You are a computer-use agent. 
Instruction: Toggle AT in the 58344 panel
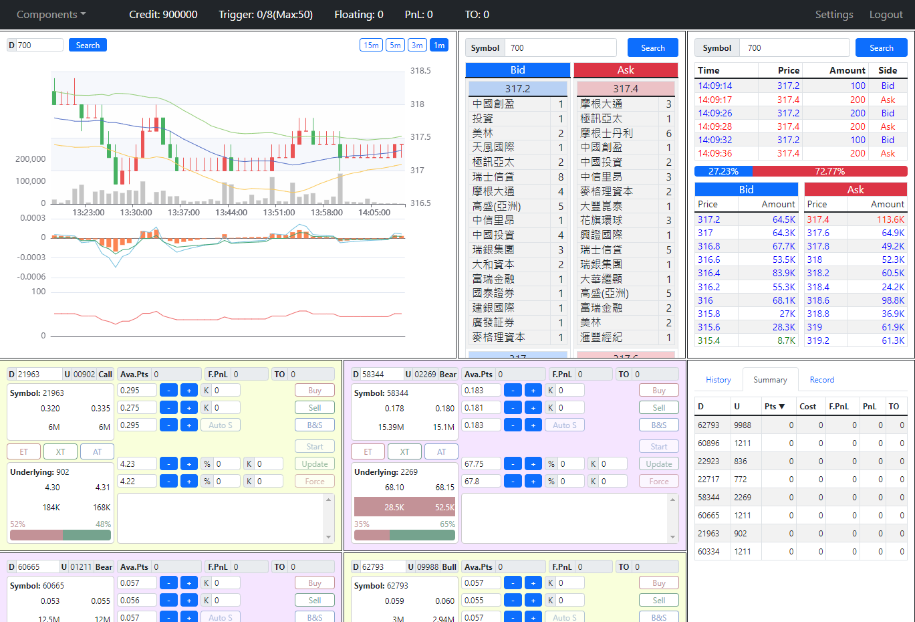point(441,452)
